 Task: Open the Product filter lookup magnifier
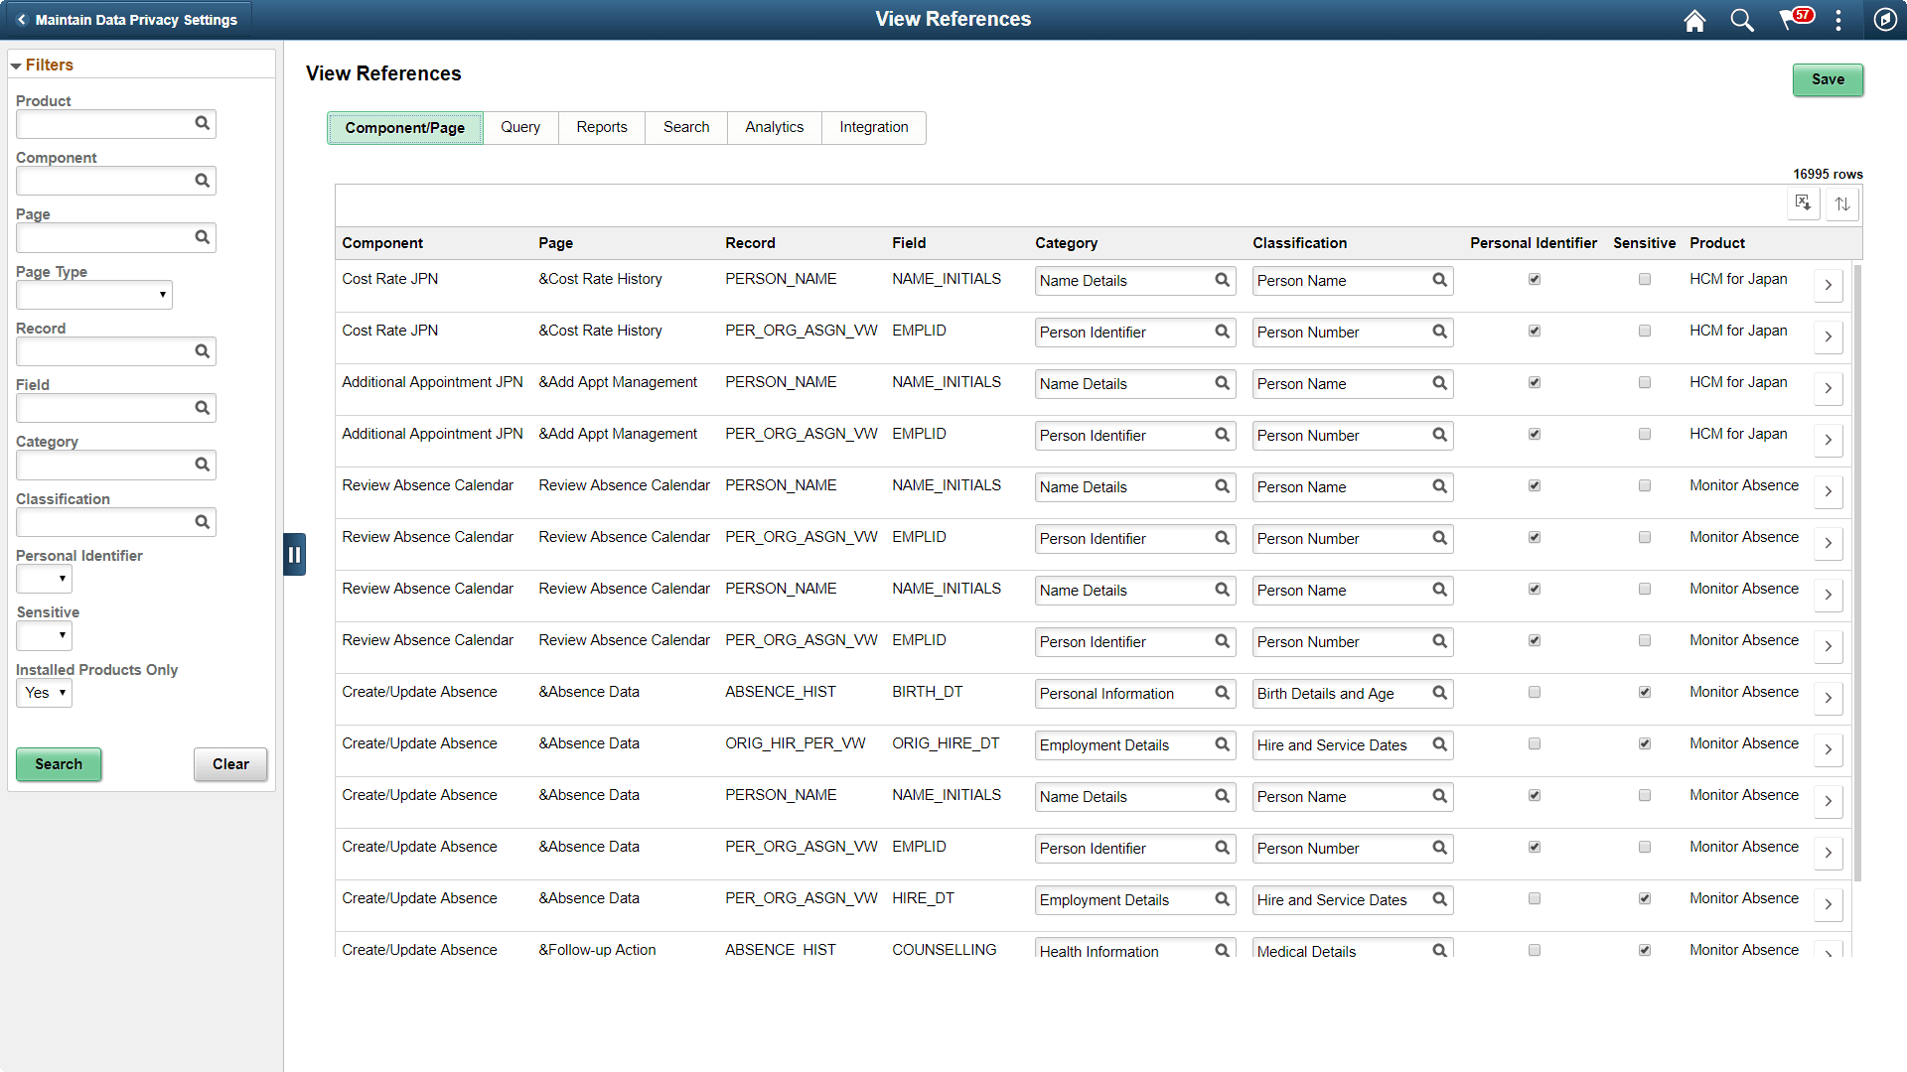click(x=202, y=123)
